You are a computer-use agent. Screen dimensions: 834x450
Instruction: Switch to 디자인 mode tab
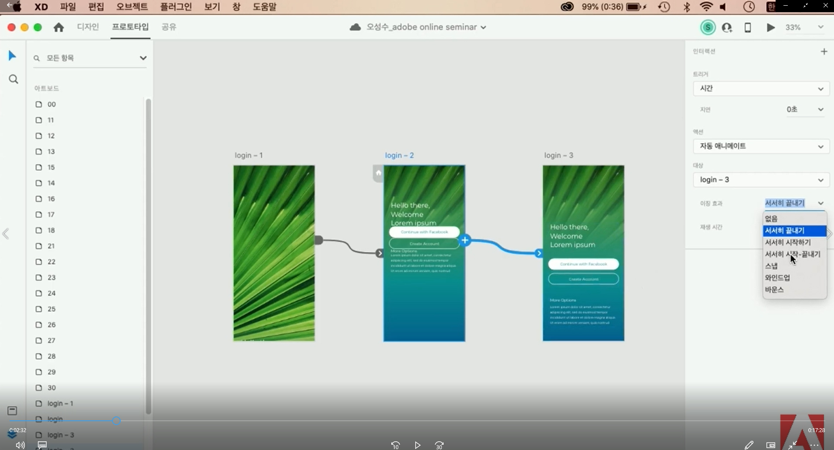click(x=88, y=27)
